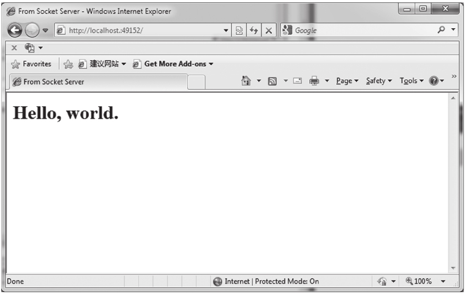This screenshot has height=294, width=466.
Task: Click the translate toolbar icon
Action: coord(30,48)
